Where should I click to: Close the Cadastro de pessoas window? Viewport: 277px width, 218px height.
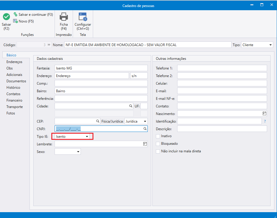[272, 5]
